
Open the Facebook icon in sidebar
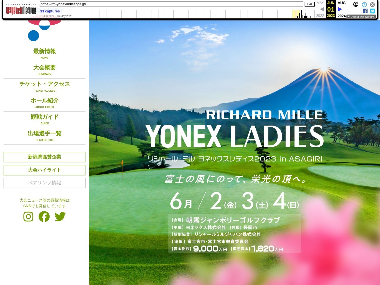pyautogui.click(x=44, y=216)
